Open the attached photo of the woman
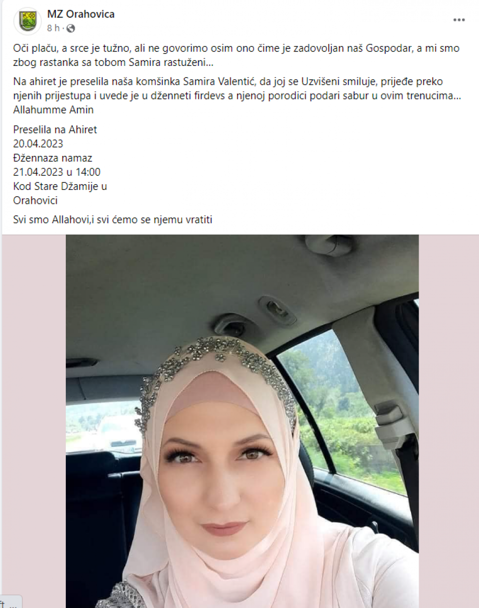 pos(242,421)
